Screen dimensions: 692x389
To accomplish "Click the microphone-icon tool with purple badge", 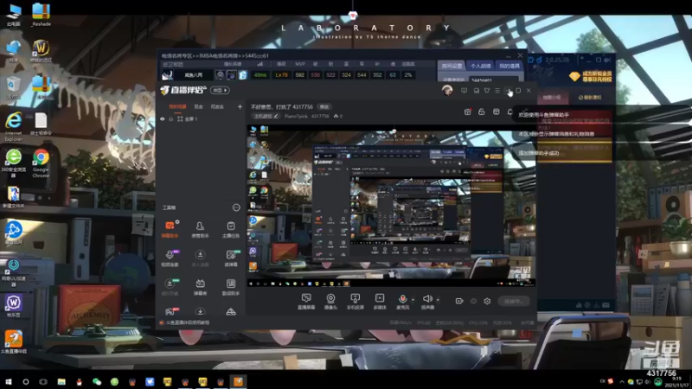I will click(170, 258).
